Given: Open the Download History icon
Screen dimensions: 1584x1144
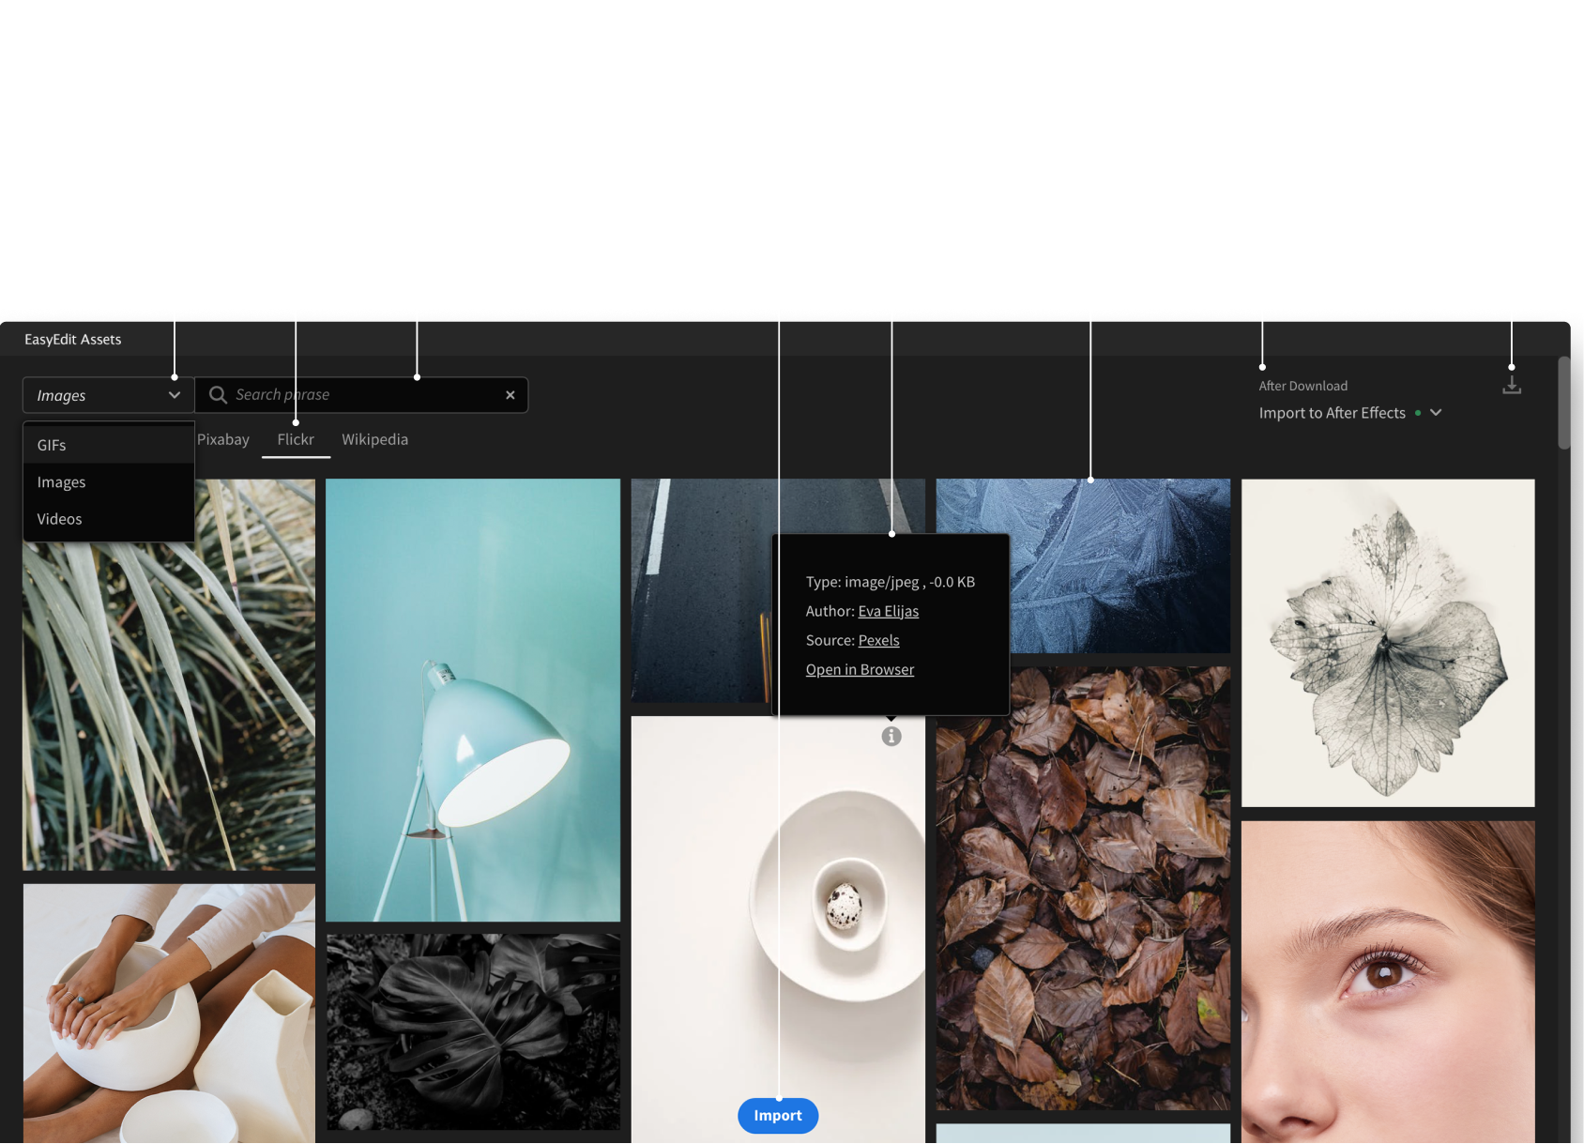Looking at the screenshot, I should [1511, 386].
